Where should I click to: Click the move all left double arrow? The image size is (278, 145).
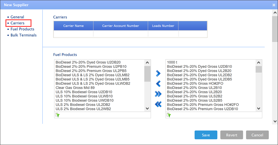(158, 104)
